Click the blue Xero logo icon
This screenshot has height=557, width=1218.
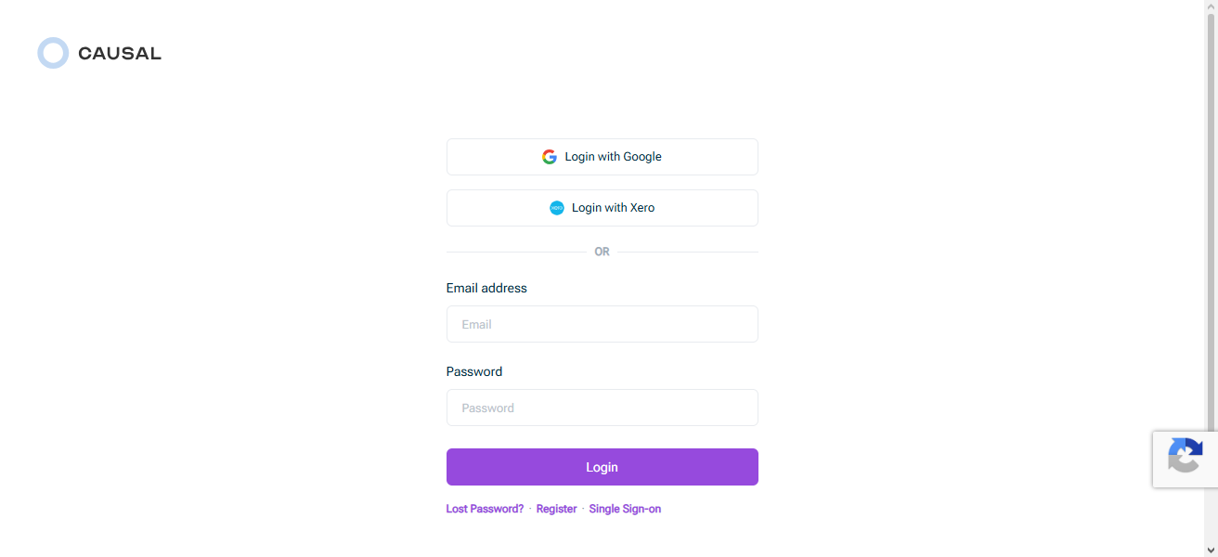(x=557, y=208)
